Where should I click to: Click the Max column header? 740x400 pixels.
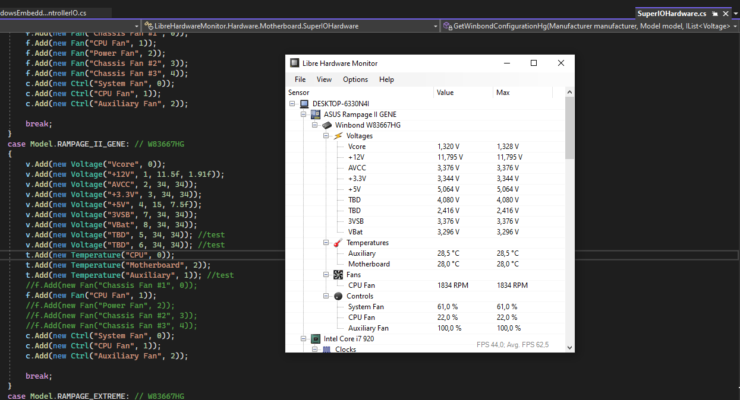click(523, 93)
